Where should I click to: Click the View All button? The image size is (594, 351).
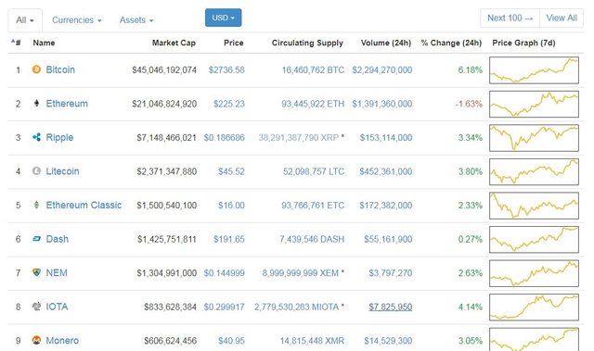[562, 19]
